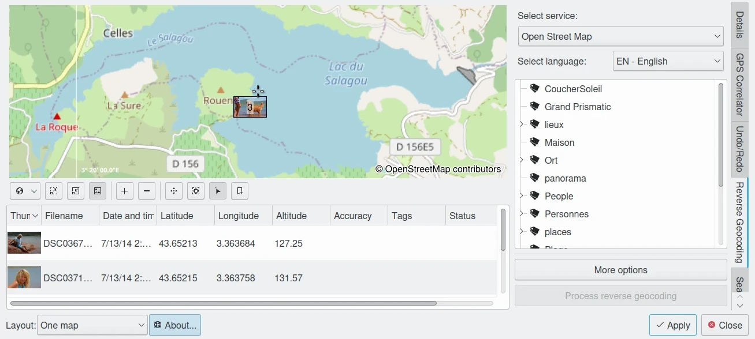Click the shrink-to-fit arrow toolbar button
Image resolution: width=755 pixels, height=339 pixels.
pyautogui.click(x=76, y=191)
